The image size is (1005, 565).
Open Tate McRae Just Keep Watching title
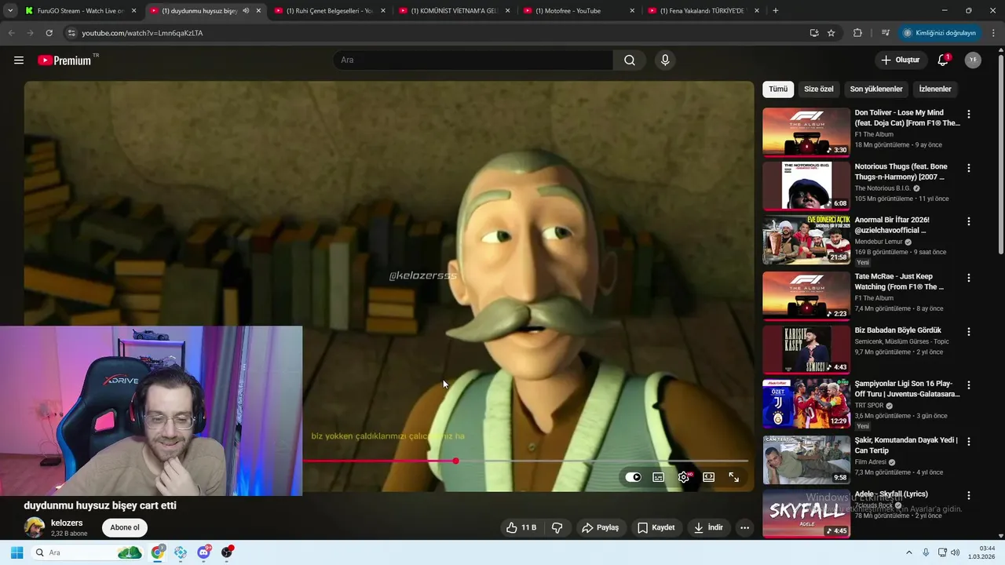(899, 282)
